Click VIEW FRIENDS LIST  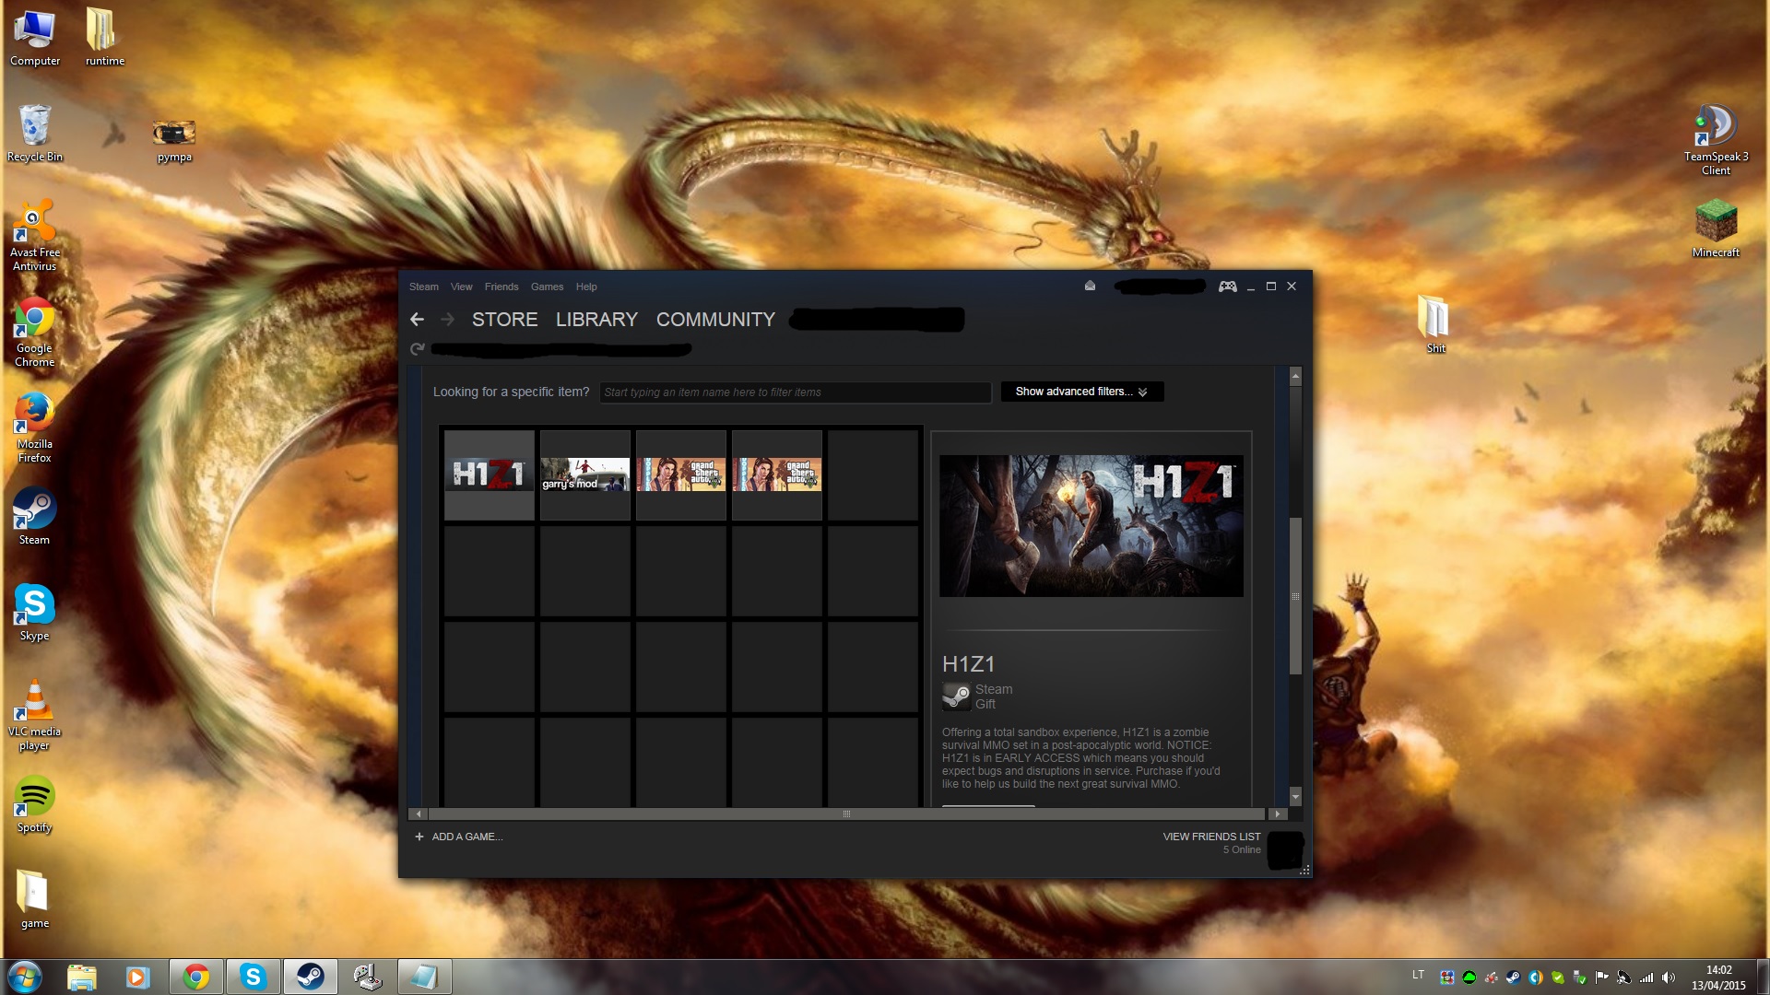tap(1211, 837)
